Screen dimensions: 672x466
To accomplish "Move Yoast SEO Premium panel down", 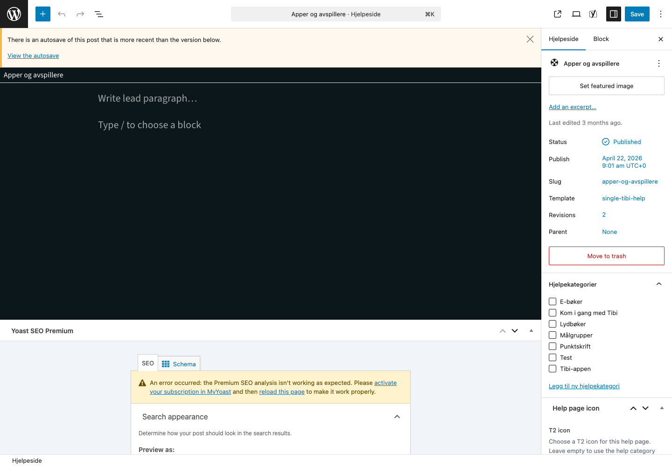I will (515, 331).
